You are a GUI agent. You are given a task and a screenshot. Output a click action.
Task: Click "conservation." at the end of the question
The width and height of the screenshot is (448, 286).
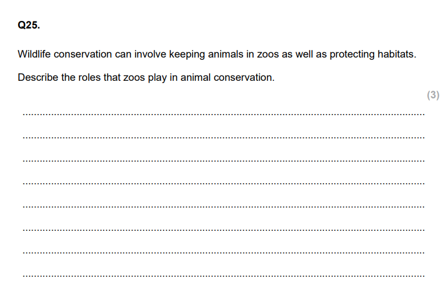pos(244,77)
